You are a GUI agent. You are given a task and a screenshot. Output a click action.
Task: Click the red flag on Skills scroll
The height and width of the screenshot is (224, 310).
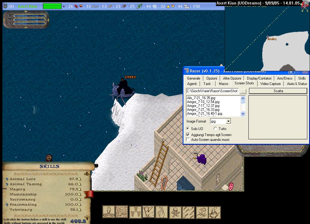click(89, 194)
